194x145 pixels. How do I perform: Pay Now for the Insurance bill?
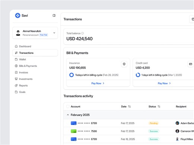coord(98,83)
